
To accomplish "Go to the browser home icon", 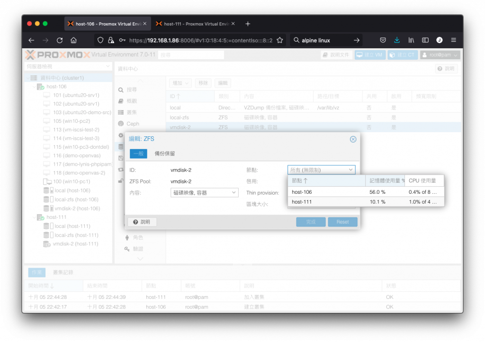I will coord(73,40).
